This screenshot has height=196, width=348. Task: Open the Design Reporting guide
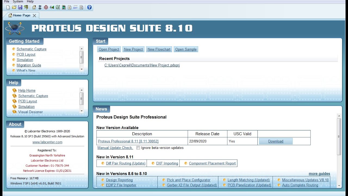[119, 180]
